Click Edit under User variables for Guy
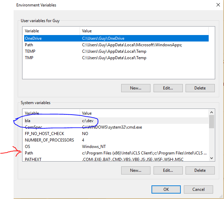 168,88
